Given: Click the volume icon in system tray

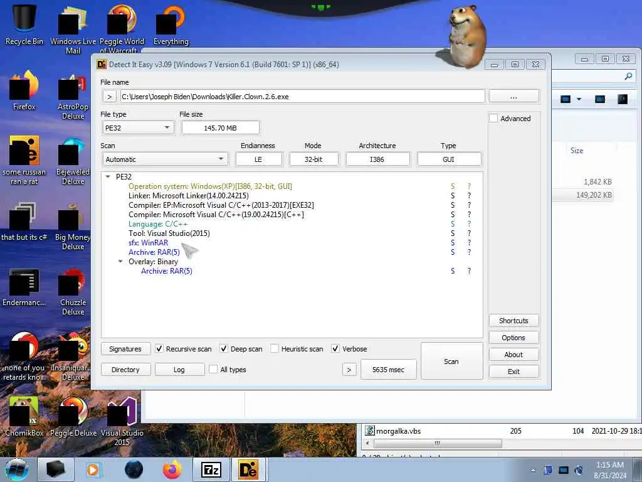Looking at the screenshot, I should pyautogui.click(x=579, y=470).
